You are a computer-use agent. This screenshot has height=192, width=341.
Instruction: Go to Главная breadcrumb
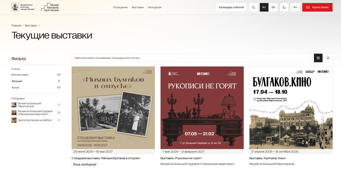(x=16, y=25)
